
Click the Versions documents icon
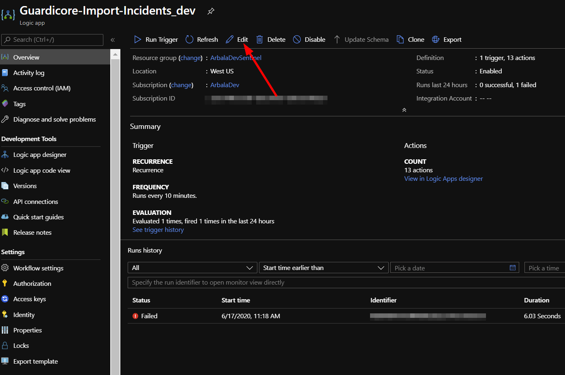tap(5, 186)
